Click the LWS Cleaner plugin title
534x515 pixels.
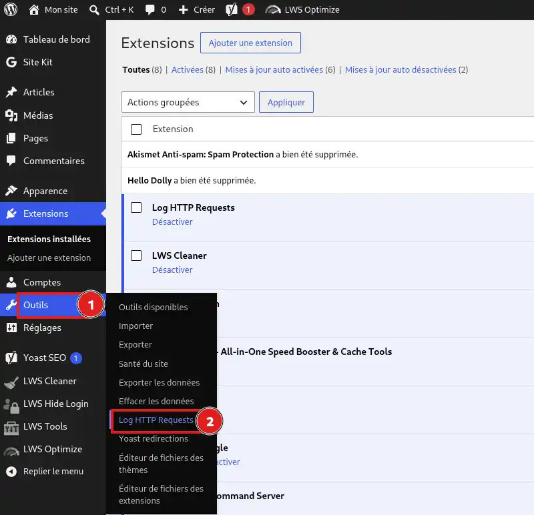179,255
